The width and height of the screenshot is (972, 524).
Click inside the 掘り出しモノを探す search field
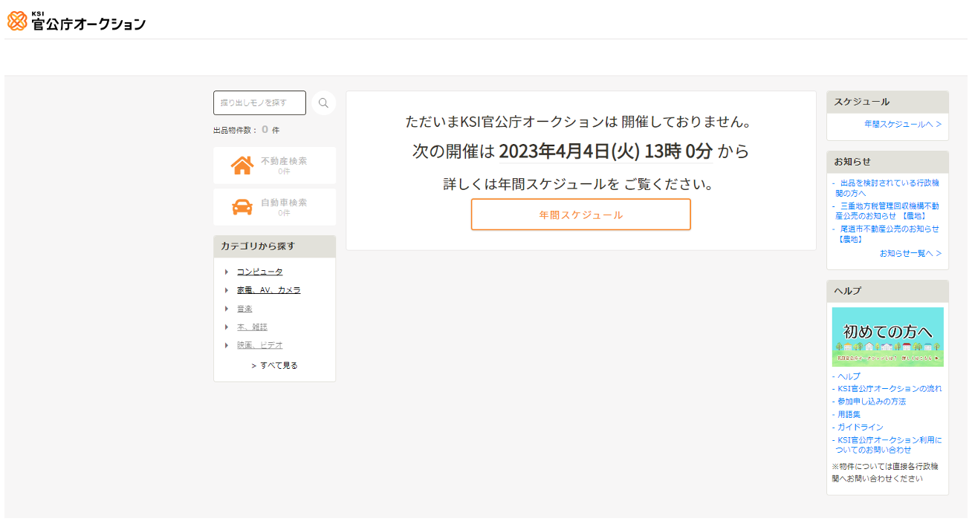point(259,102)
